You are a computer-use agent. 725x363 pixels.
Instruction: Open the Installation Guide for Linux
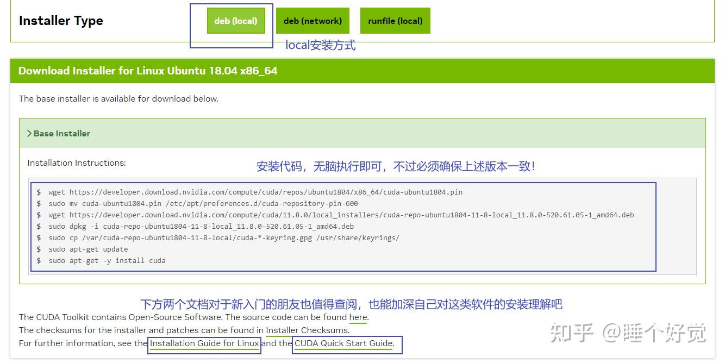[x=205, y=343]
